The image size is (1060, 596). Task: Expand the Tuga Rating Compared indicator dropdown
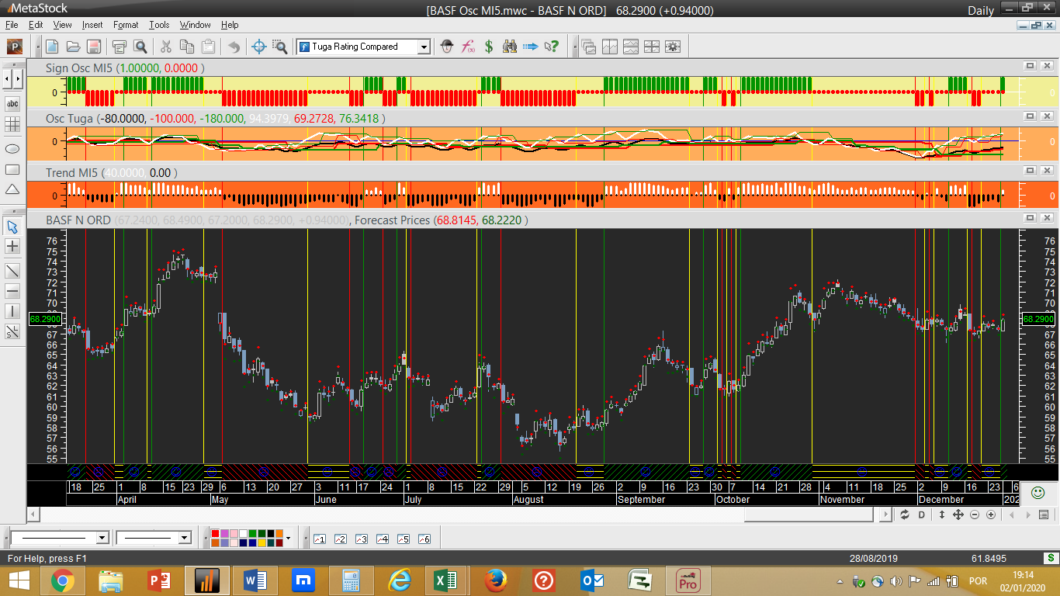click(424, 47)
